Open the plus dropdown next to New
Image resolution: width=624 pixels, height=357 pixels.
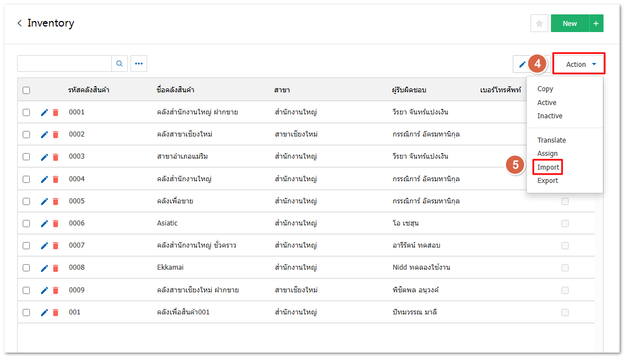[596, 23]
